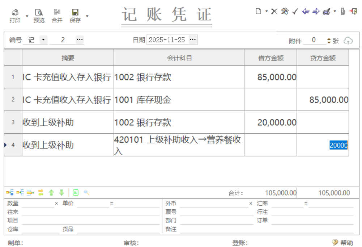Viewport: 362px width, 247px height.
Task: Exit the voucher with the door icon
Action: click(353, 12)
